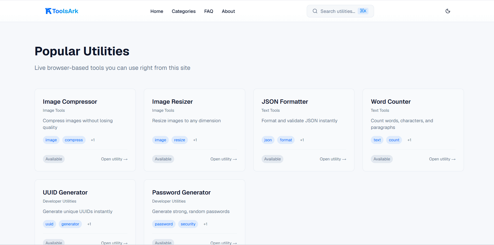This screenshot has width=494, height=245.
Task: Expand +1 tags on JSON Formatter card
Action: tap(302, 140)
